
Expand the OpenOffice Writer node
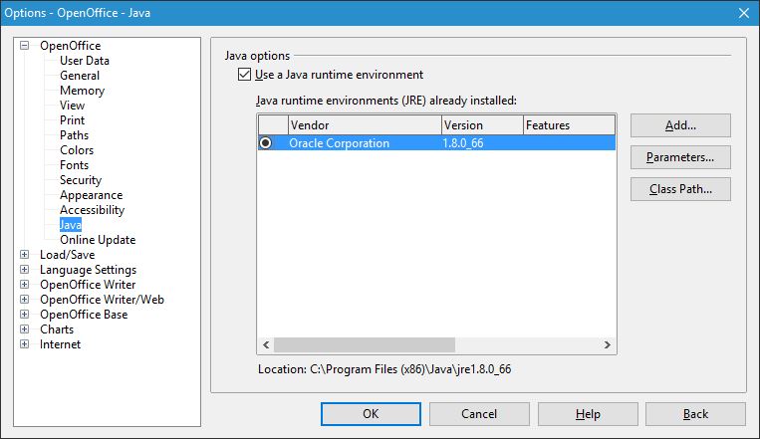pyautogui.click(x=25, y=285)
